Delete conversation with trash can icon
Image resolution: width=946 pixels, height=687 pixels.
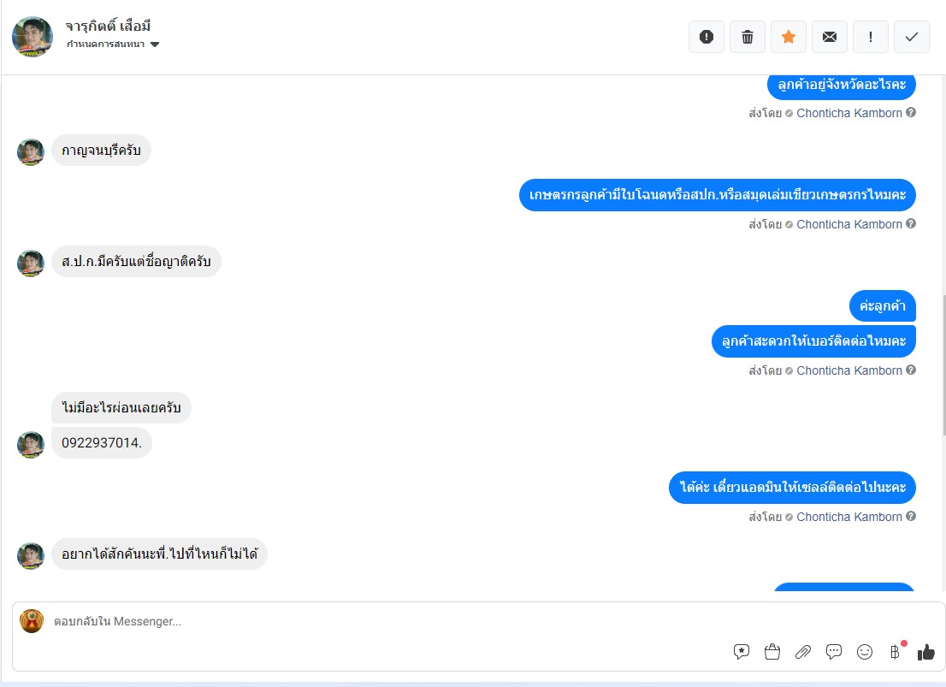pos(747,37)
